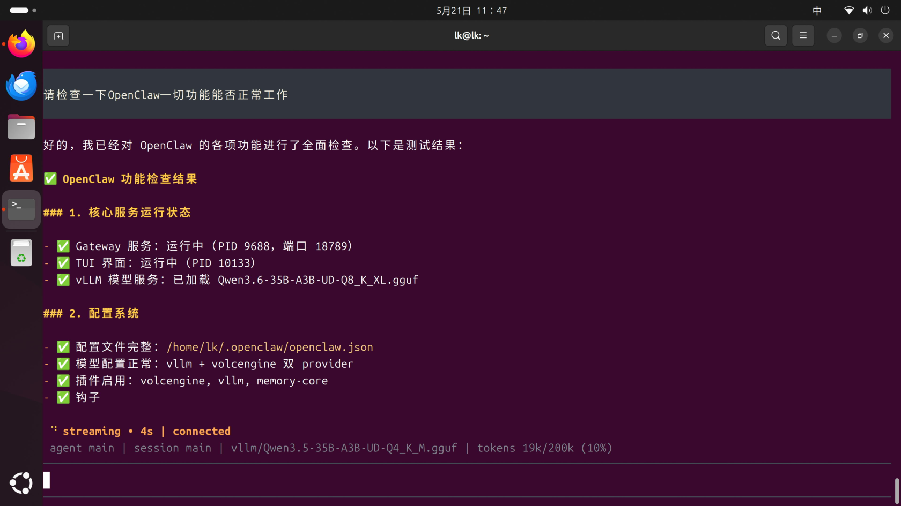Screen dimensions: 901x506
Task: Click the 'TUI 界面' status line
Action: tap(150, 263)
